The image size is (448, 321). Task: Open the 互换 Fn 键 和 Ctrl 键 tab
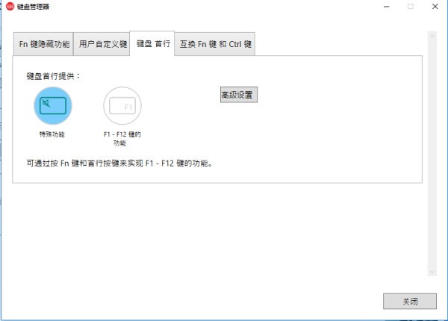215,44
